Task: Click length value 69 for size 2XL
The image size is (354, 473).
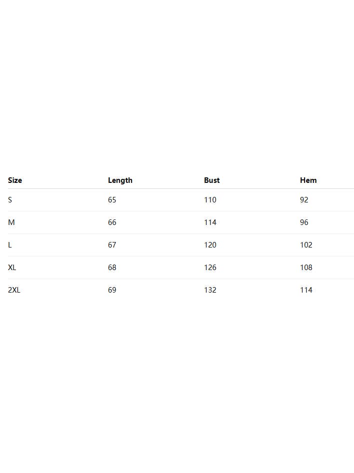Action: [112, 290]
